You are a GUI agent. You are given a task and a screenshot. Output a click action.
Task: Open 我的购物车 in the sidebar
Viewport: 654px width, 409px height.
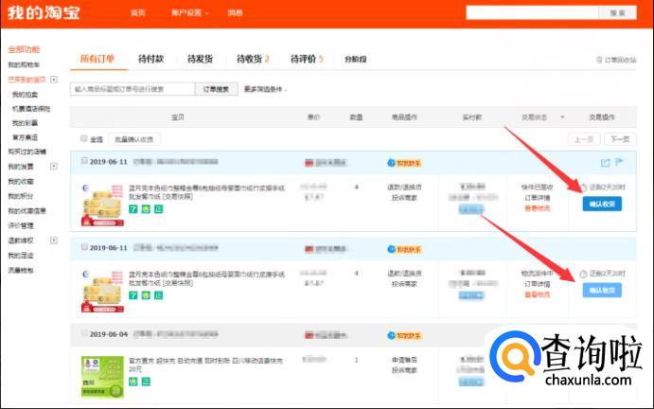(x=24, y=64)
